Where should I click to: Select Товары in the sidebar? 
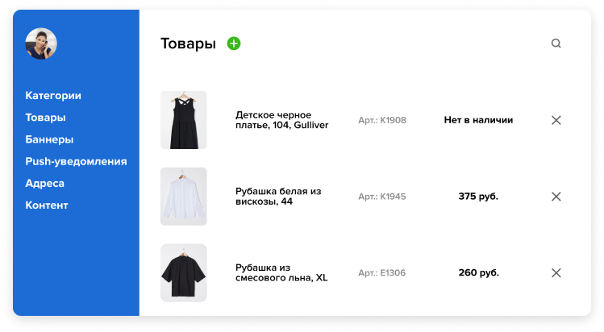[x=45, y=118]
